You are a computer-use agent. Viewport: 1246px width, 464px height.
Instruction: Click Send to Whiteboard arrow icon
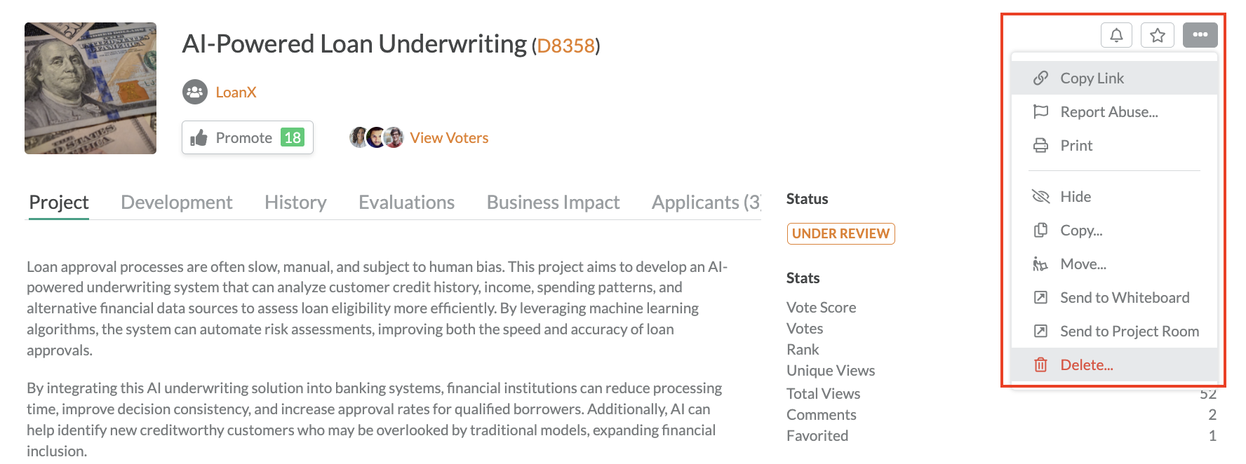coord(1040,298)
